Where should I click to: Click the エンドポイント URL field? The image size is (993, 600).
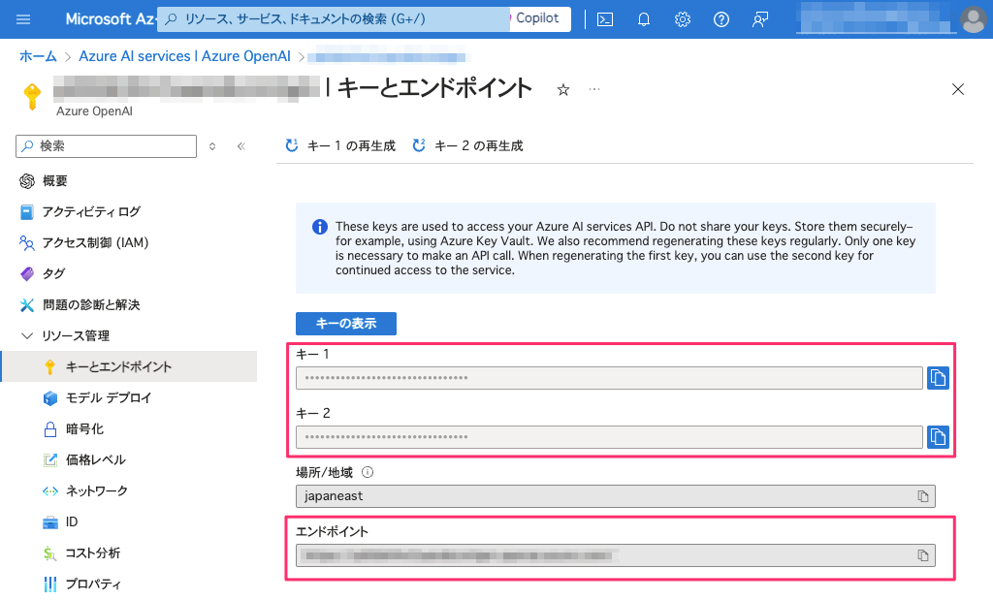point(616,555)
